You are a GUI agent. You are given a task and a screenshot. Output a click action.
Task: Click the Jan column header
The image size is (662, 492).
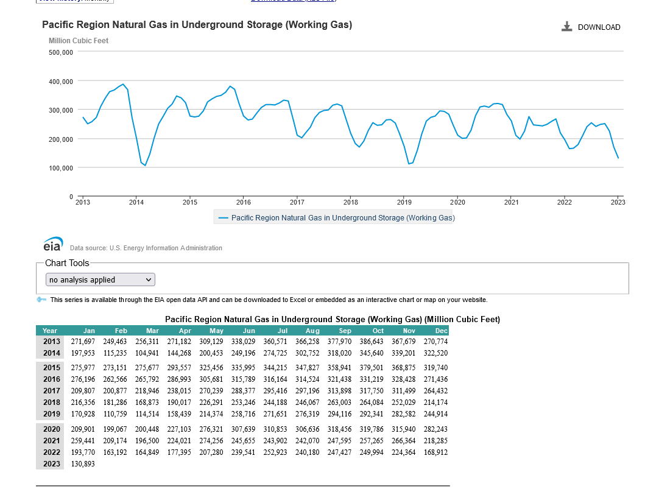click(89, 331)
